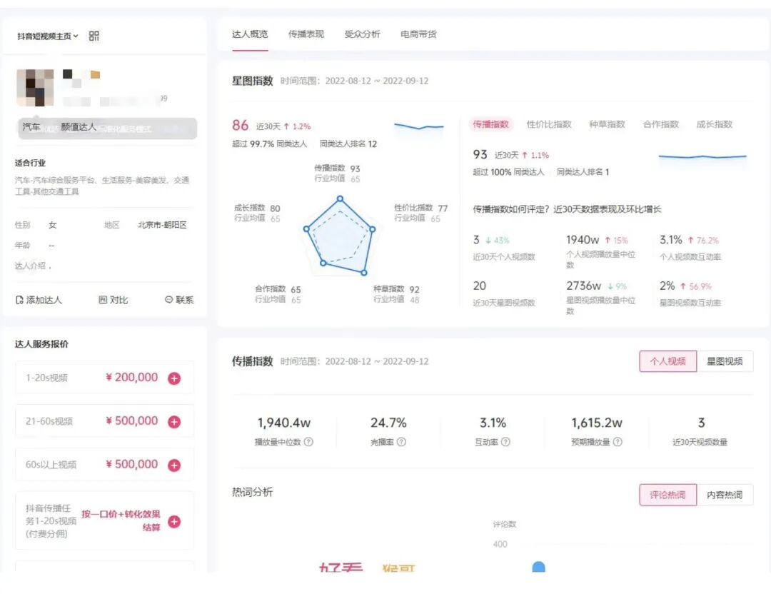Open the 受众分析 tab
Viewport: 771px width, 599px height.
pyautogui.click(x=362, y=34)
